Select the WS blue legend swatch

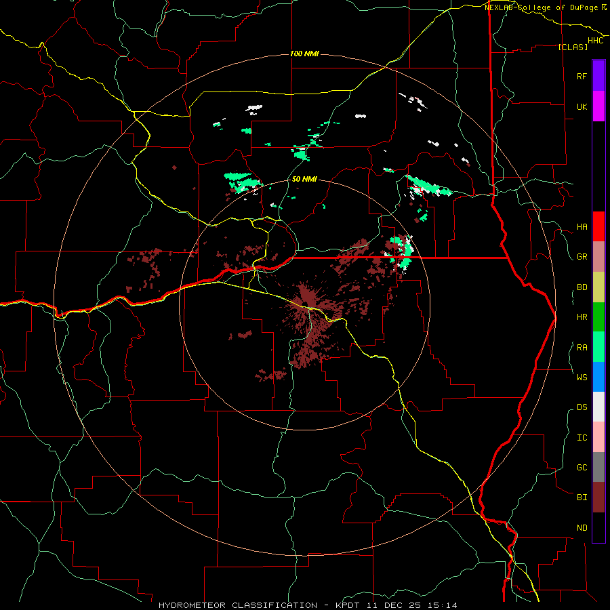(598, 377)
